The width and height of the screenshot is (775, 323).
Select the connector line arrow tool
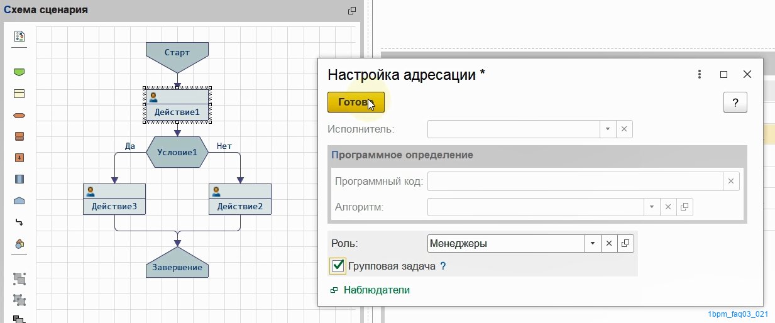point(19,222)
